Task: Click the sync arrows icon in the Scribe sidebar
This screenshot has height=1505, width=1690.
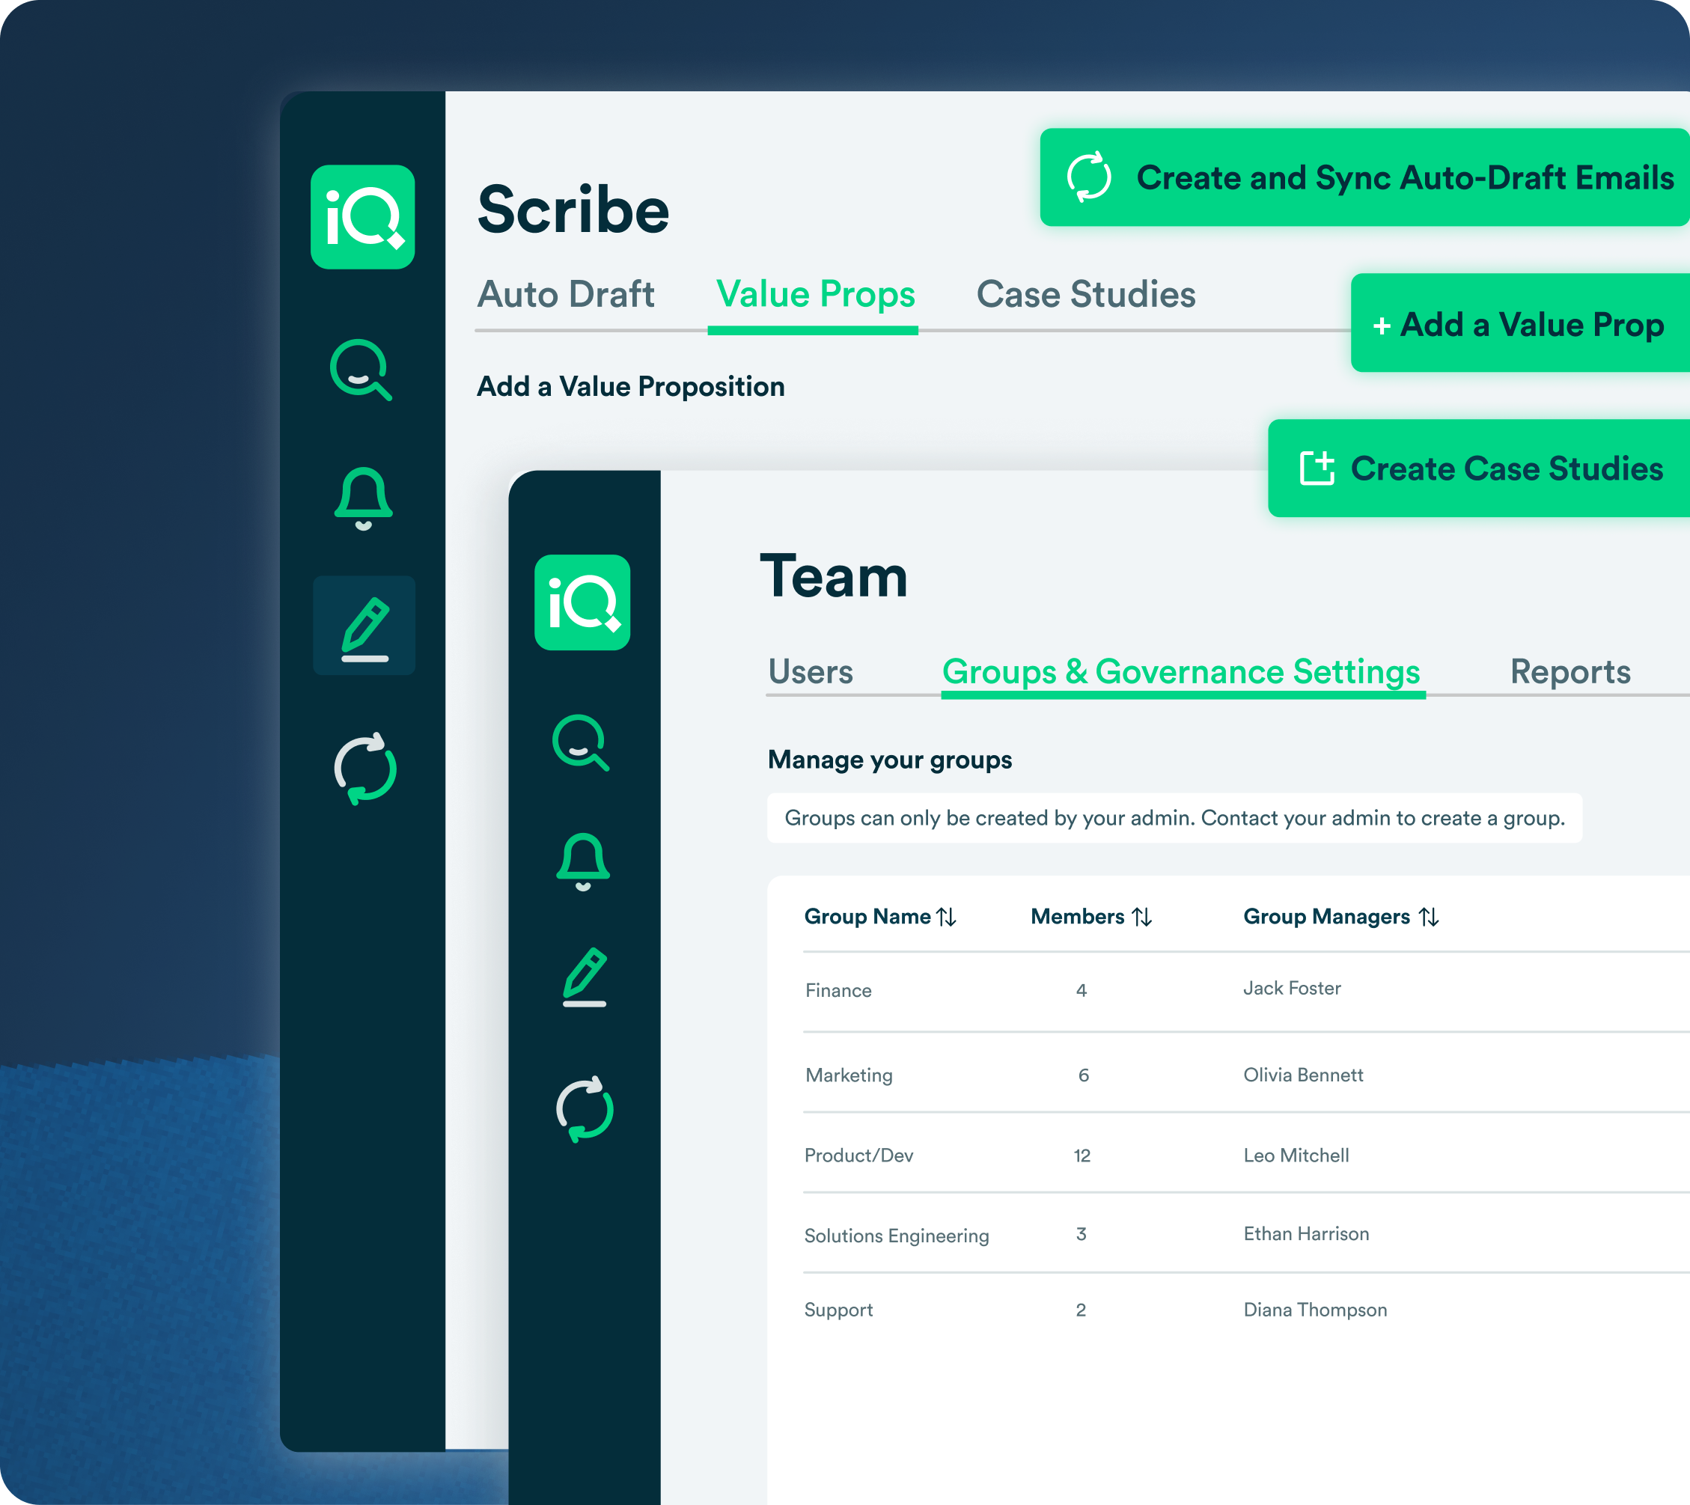Action: [x=364, y=769]
